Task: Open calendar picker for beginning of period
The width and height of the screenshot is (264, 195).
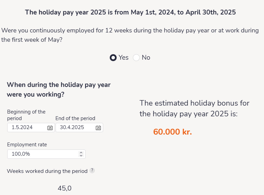Action: [x=50, y=128]
